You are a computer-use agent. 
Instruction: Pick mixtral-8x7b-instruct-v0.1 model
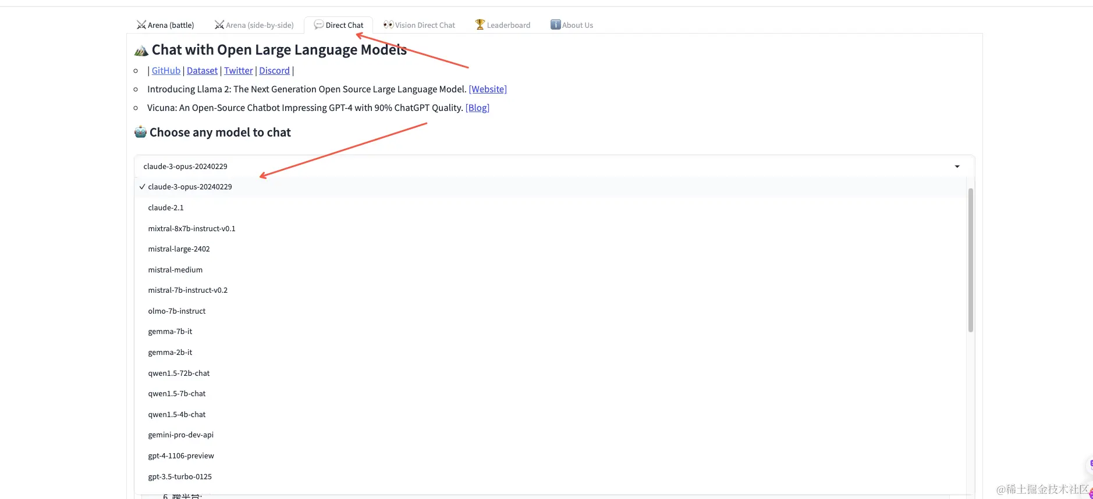(x=550, y=229)
